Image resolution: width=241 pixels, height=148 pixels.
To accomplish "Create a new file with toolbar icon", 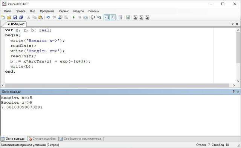I will [x=3, y=18].
